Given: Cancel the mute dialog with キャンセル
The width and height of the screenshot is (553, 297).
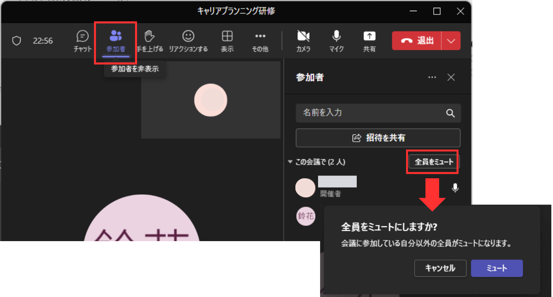Looking at the screenshot, I should (440, 268).
